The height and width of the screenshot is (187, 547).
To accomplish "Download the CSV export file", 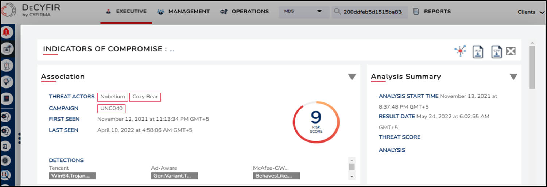I will pyautogui.click(x=496, y=52).
